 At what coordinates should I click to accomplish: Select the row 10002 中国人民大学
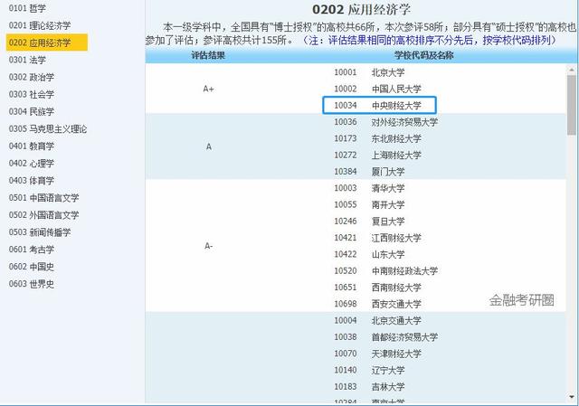[377, 89]
